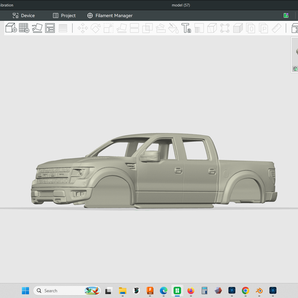The width and height of the screenshot is (298, 298).
Task: Select the Scale tool
Action: click(x=109, y=28)
